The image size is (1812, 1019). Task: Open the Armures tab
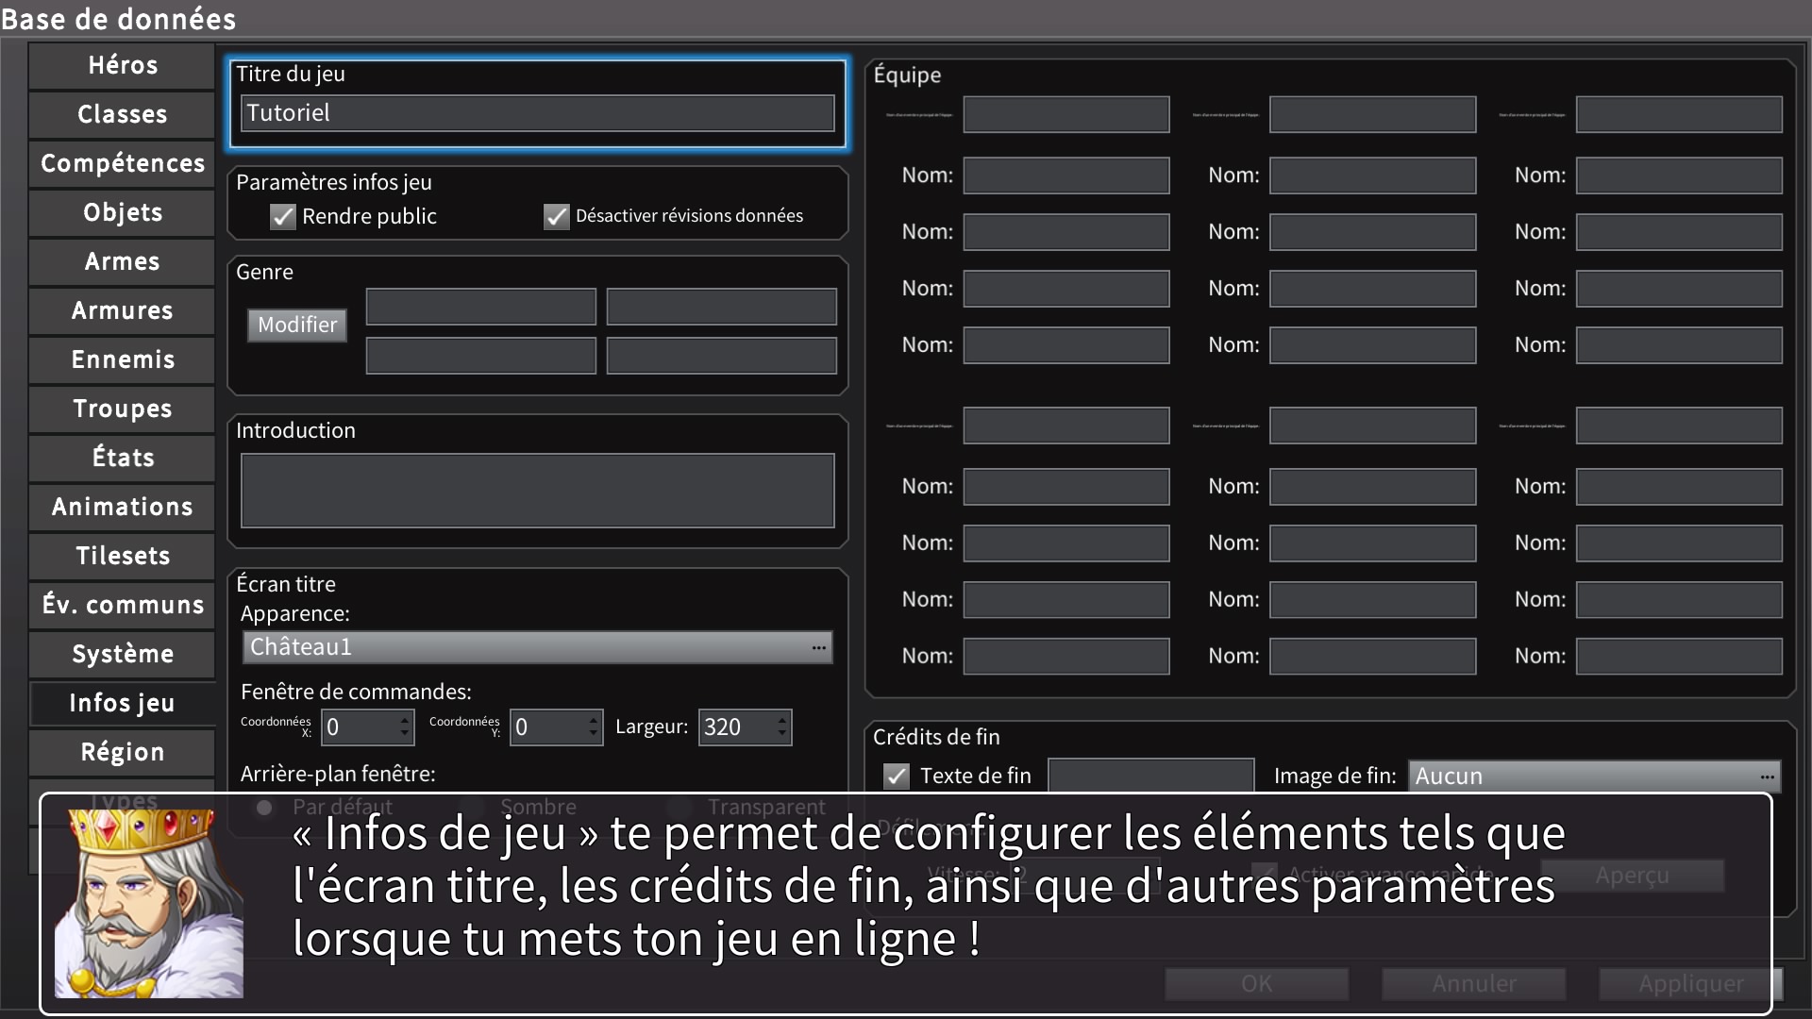coord(122,310)
